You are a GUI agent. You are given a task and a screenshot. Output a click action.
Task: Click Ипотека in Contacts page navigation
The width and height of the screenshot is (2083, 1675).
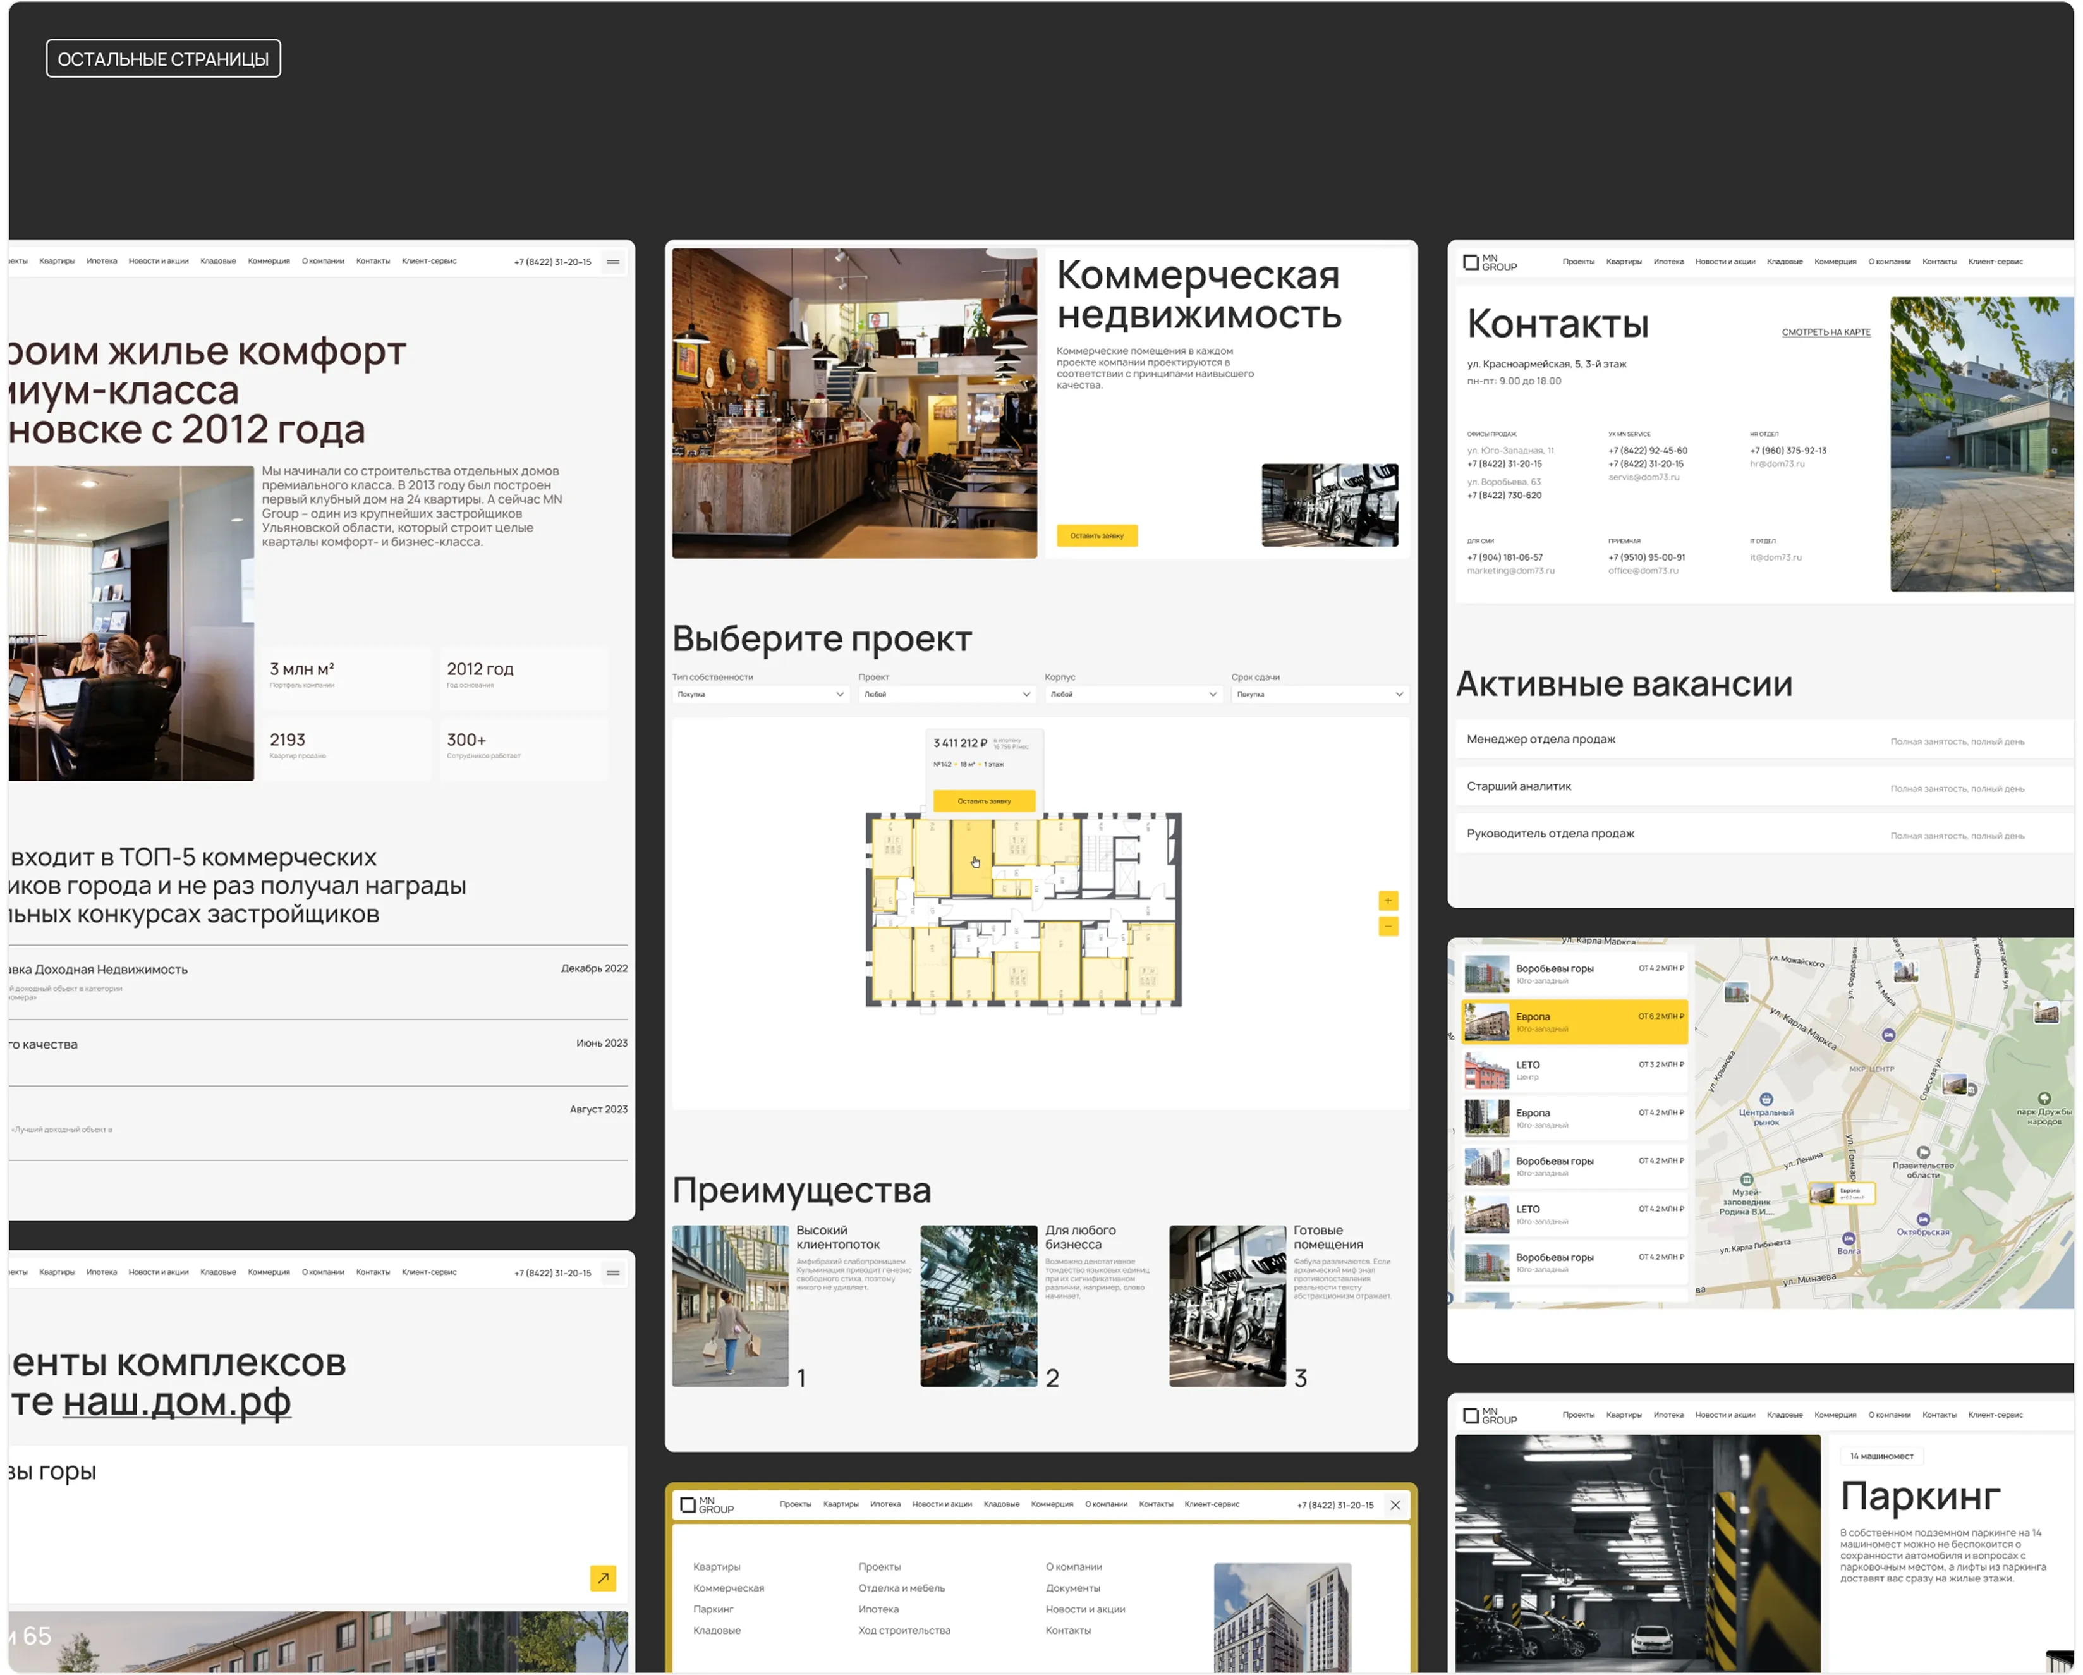pos(1668,262)
